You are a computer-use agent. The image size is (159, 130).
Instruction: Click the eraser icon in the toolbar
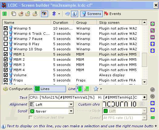pos(67,14)
